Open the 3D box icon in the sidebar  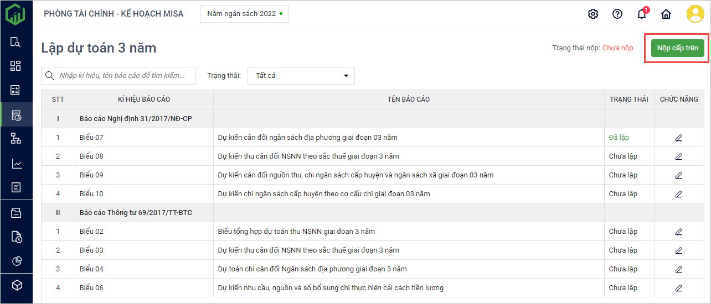pyautogui.click(x=16, y=285)
